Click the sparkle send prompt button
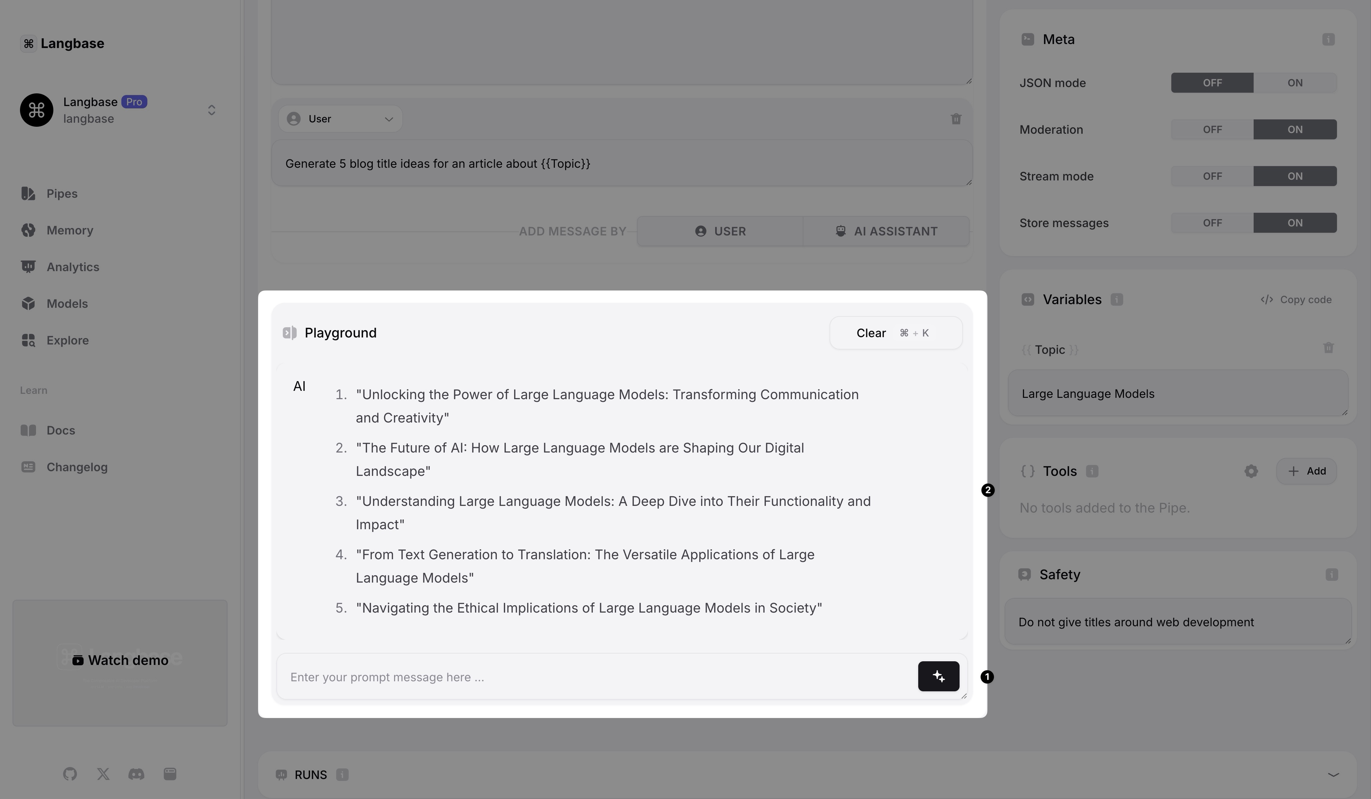Viewport: 1371px width, 799px height. point(939,676)
